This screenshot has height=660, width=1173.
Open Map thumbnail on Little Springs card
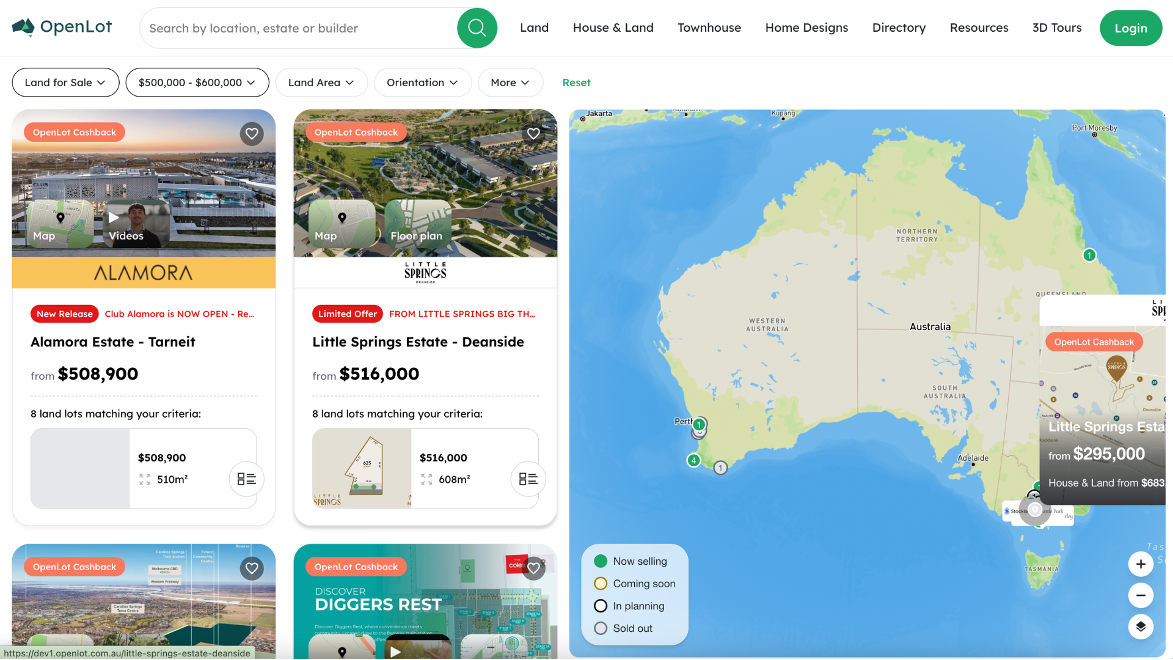(x=342, y=224)
